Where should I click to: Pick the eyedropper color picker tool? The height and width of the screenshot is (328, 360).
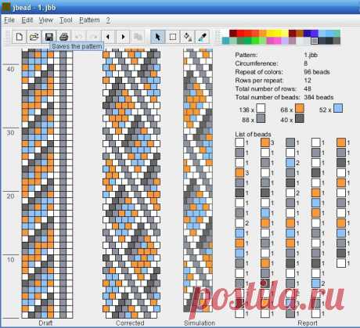[202, 37]
